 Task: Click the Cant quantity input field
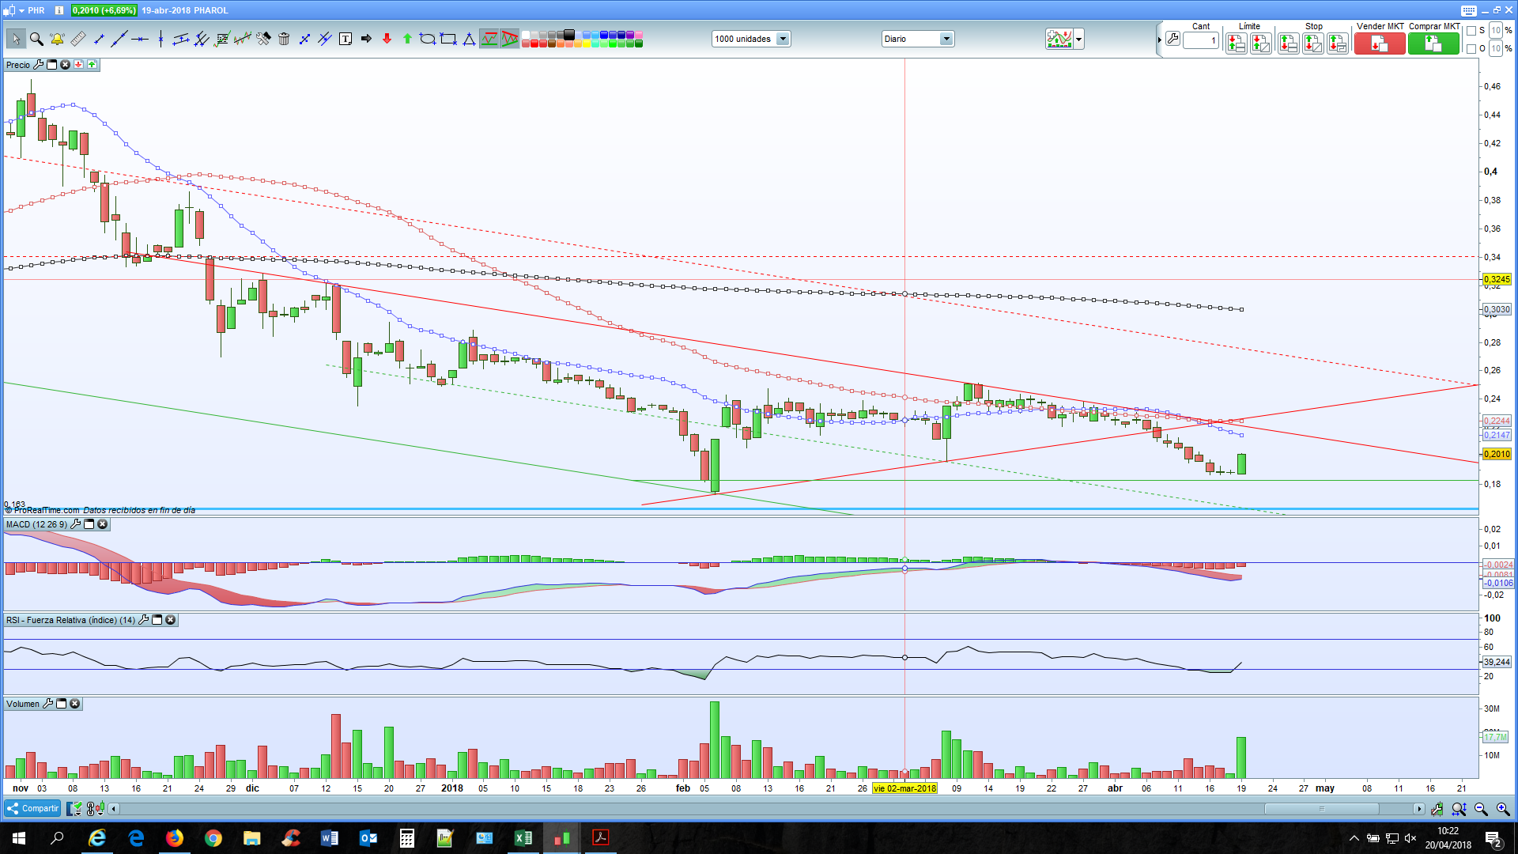(x=1200, y=40)
